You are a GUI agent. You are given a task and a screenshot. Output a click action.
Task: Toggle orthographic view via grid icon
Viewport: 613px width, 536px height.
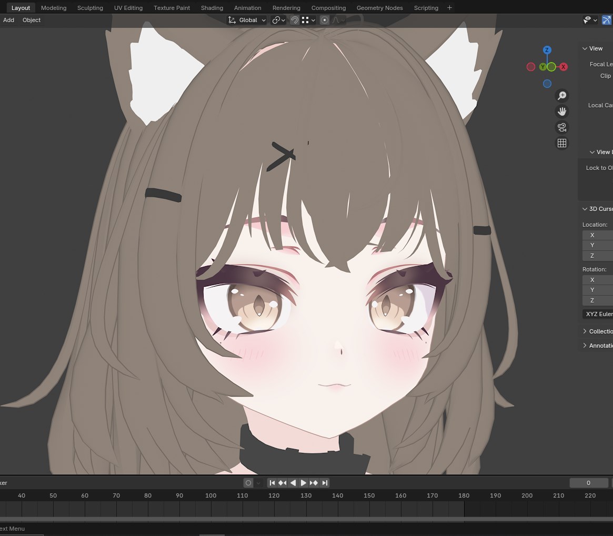(x=562, y=143)
